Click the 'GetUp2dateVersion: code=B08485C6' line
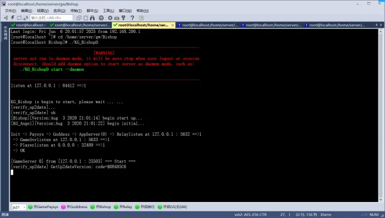The width and height of the screenshot is (385, 218). 69,167
